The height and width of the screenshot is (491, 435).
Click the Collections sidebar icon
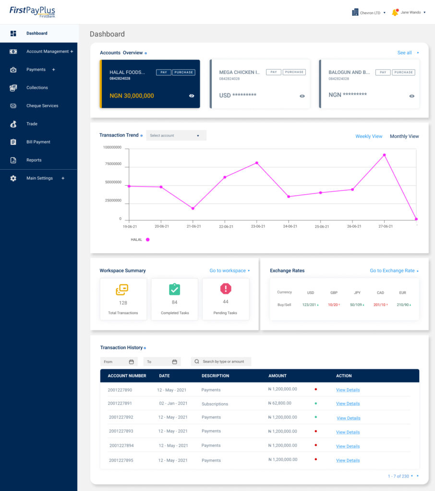tap(13, 88)
